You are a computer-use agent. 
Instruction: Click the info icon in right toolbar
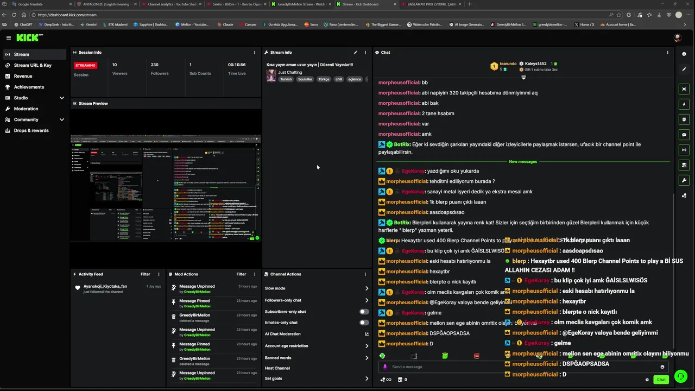pos(684,54)
